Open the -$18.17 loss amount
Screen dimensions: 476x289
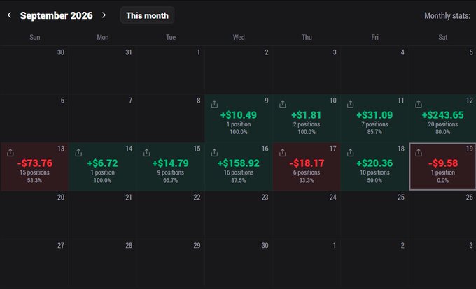click(307, 163)
